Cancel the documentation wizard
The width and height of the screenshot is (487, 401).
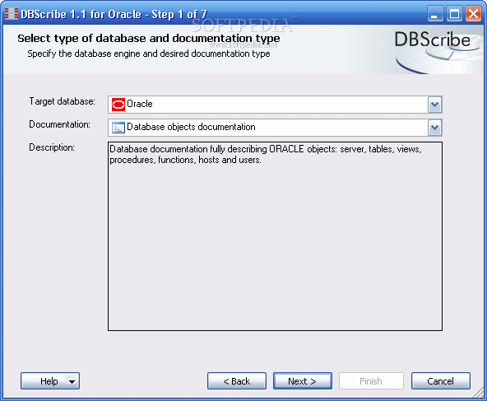(x=441, y=381)
